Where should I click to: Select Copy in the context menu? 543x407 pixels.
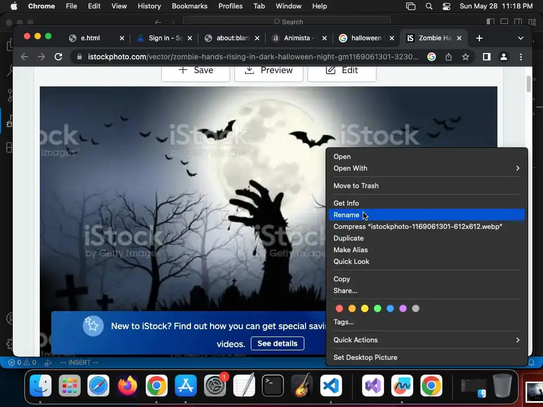tap(427, 279)
